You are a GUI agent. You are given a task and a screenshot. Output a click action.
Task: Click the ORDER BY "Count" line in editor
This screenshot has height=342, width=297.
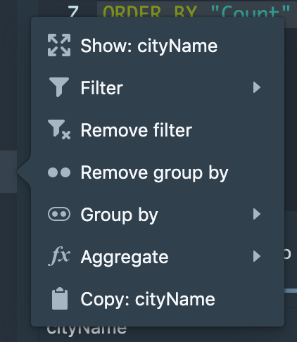coord(196,9)
